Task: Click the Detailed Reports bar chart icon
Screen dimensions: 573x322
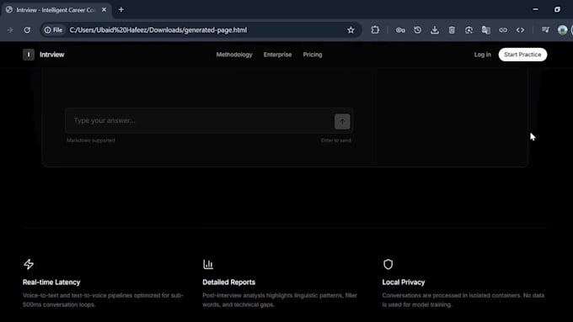Action: click(208, 264)
